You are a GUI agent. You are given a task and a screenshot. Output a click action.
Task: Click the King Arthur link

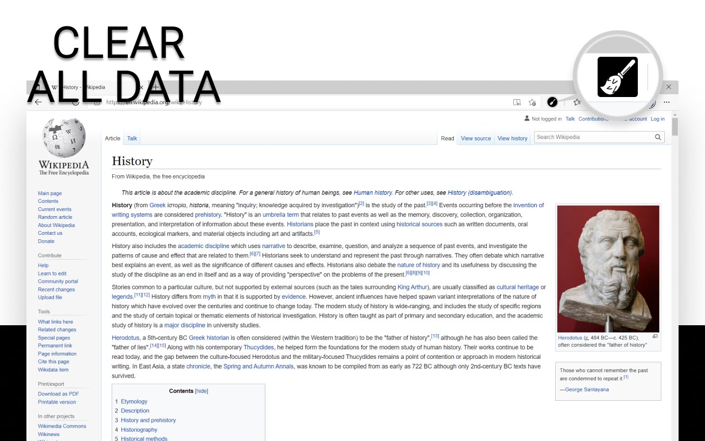pos(412,287)
